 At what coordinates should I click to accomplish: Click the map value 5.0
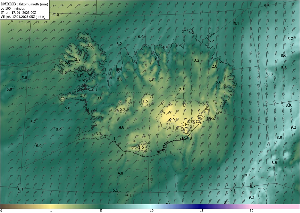pos(67,62)
